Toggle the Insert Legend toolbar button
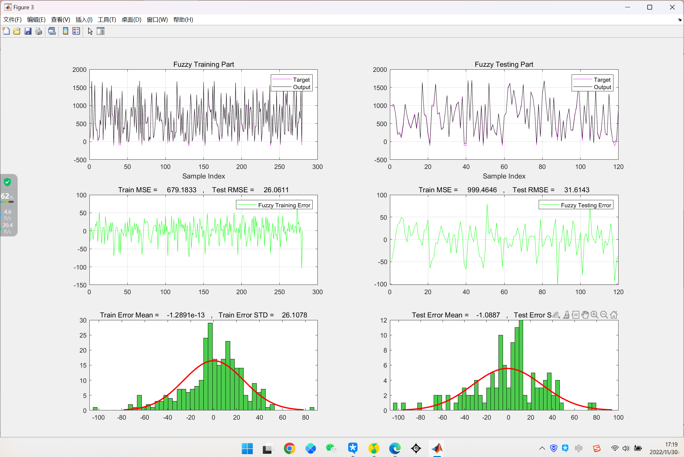 (x=76, y=31)
